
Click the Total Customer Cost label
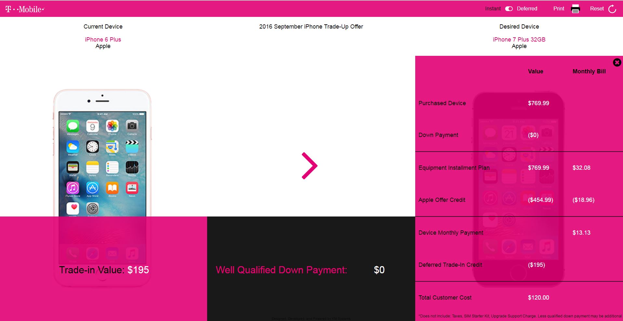(x=445, y=298)
